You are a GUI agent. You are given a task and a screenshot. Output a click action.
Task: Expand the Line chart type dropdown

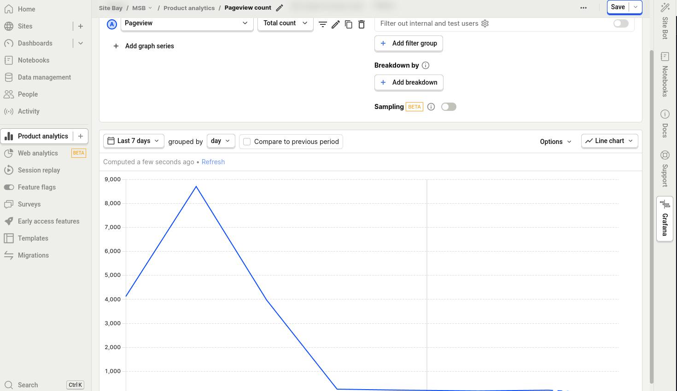(609, 141)
